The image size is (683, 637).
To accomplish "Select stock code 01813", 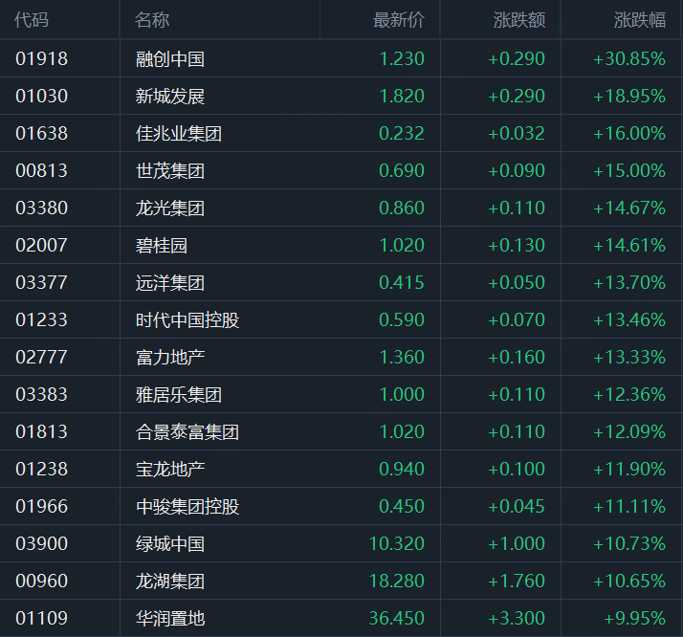I will pos(41,432).
